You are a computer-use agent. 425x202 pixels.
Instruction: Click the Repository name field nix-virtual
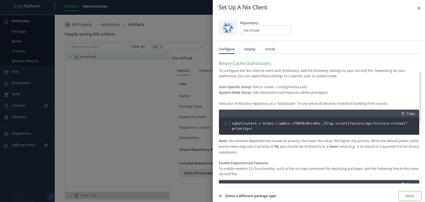point(266,30)
